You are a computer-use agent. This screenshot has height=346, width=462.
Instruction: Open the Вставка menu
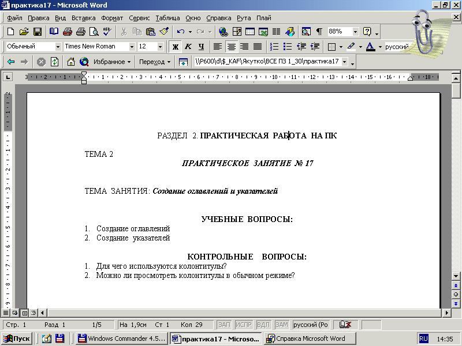click(x=83, y=18)
